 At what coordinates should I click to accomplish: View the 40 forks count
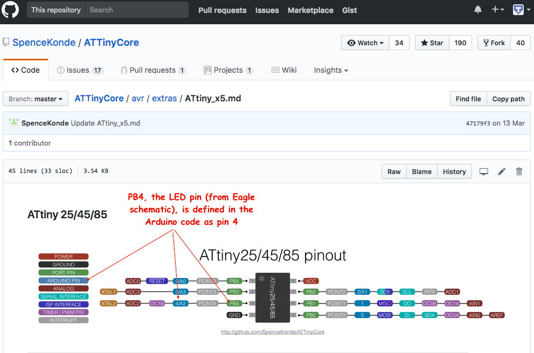tap(521, 43)
